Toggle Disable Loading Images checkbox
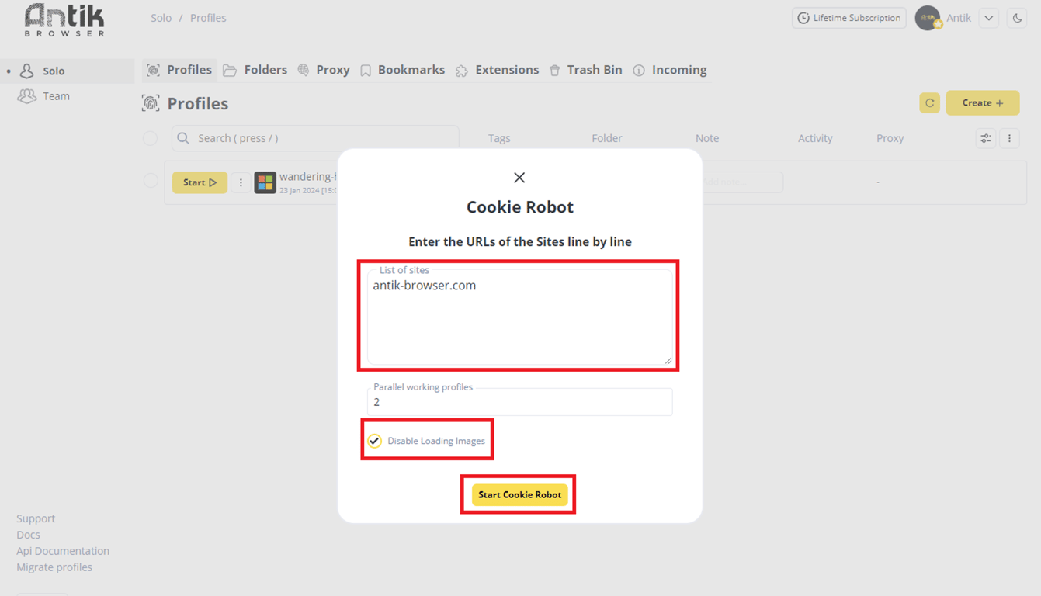1041x596 pixels. pos(374,441)
